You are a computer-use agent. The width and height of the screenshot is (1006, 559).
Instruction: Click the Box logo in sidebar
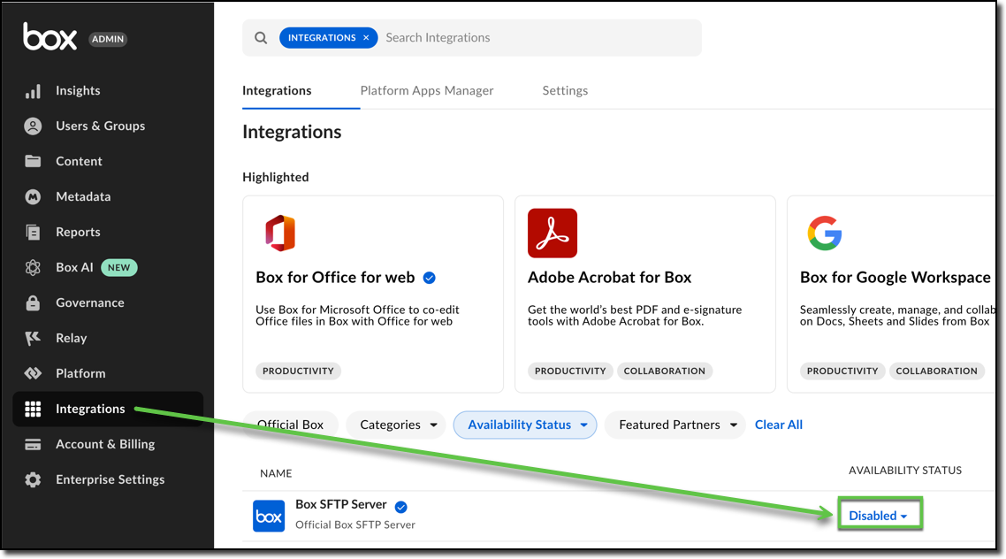point(50,37)
